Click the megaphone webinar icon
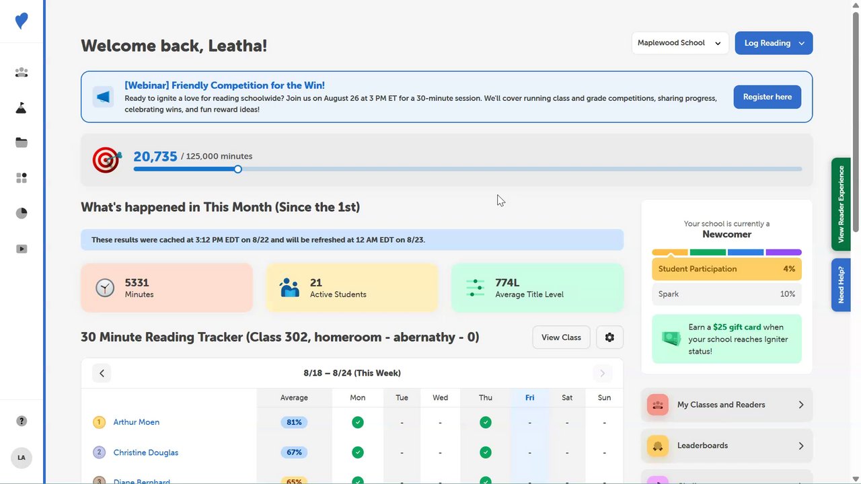Viewport: 861px width, 484px height. click(x=103, y=97)
